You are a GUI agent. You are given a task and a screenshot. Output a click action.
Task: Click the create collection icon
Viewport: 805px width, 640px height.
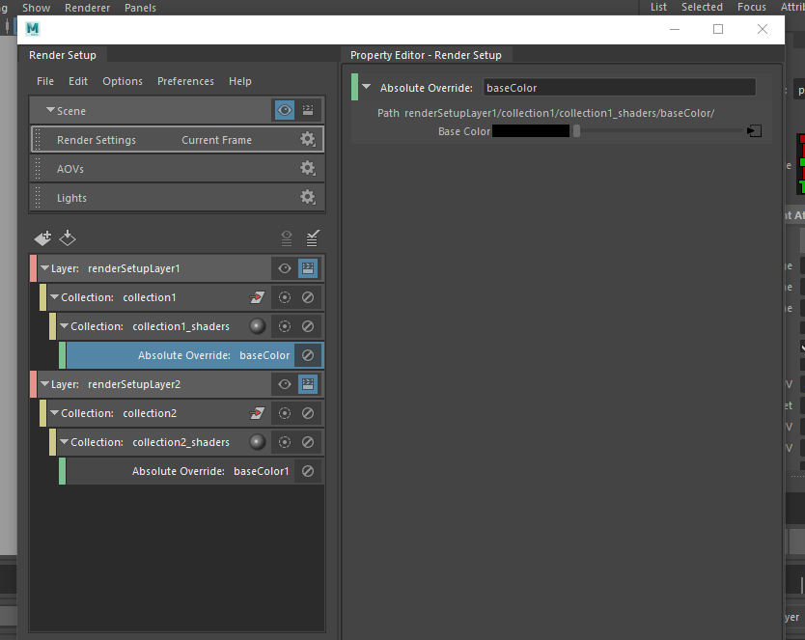pos(68,237)
